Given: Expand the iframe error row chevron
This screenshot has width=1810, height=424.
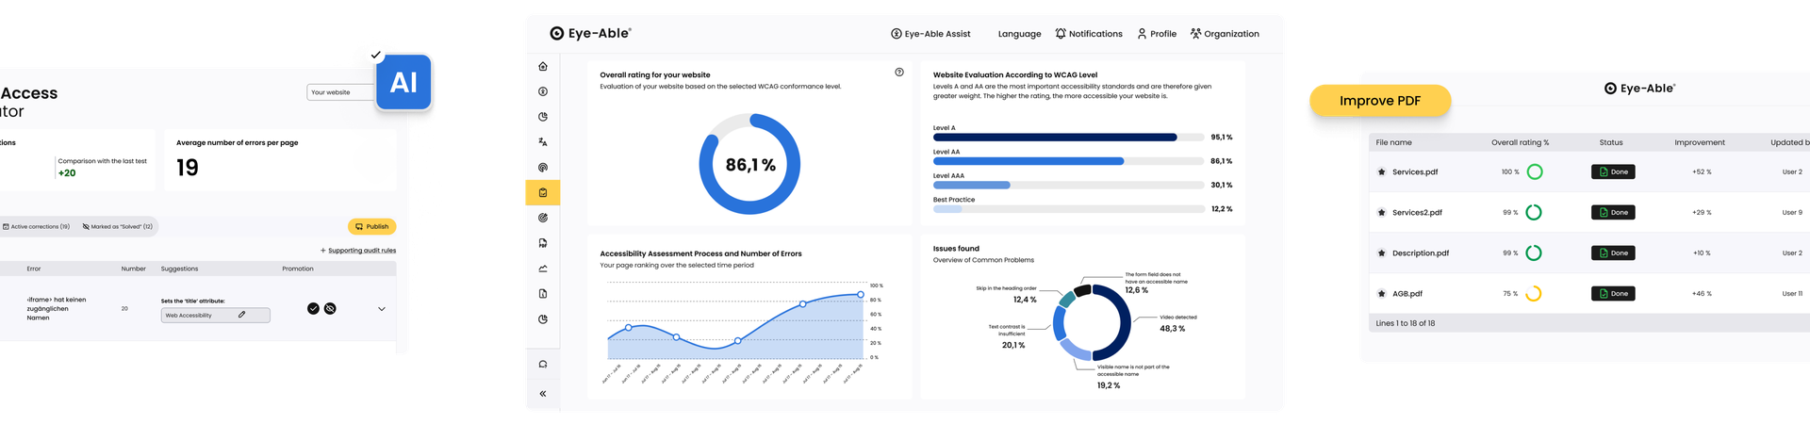Looking at the screenshot, I should tap(382, 309).
